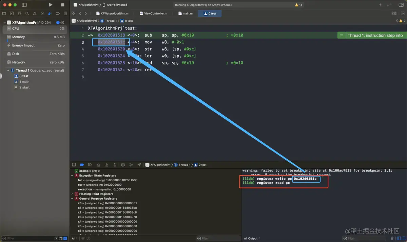This screenshot has width=407, height=242.
Task: Select the Energy Impact gauge row
Action: point(35,45)
